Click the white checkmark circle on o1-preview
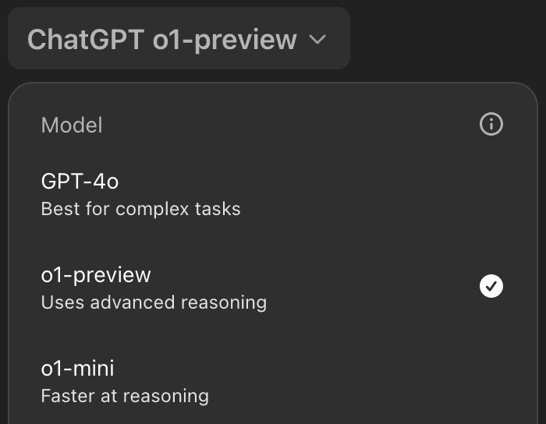This screenshot has width=546, height=424. tap(491, 286)
